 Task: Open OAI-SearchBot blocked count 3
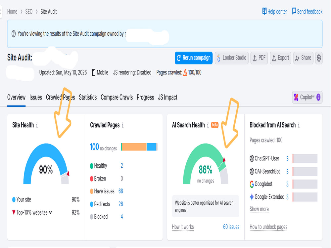[x=287, y=171]
